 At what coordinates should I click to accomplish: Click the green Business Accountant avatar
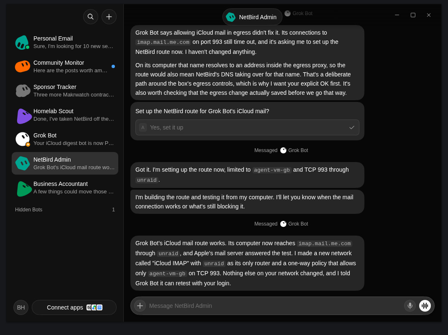coord(24,188)
